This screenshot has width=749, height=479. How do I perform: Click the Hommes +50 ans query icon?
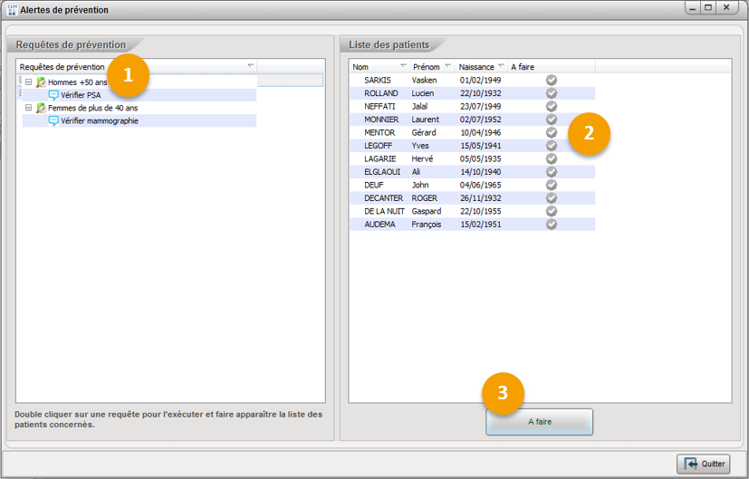coord(41,82)
